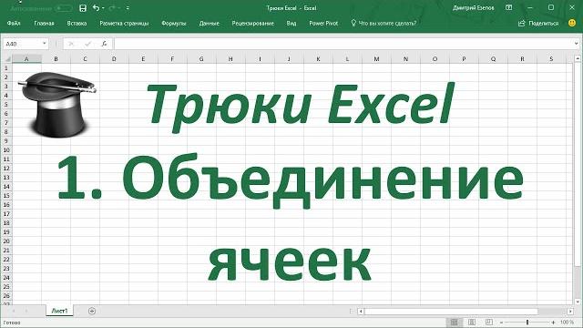Click the smiley feedback icon
The height and width of the screenshot is (328, 583).
click(x=572, y=23)
